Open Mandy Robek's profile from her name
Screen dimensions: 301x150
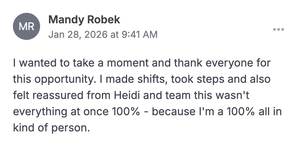[x=84, y=20]
